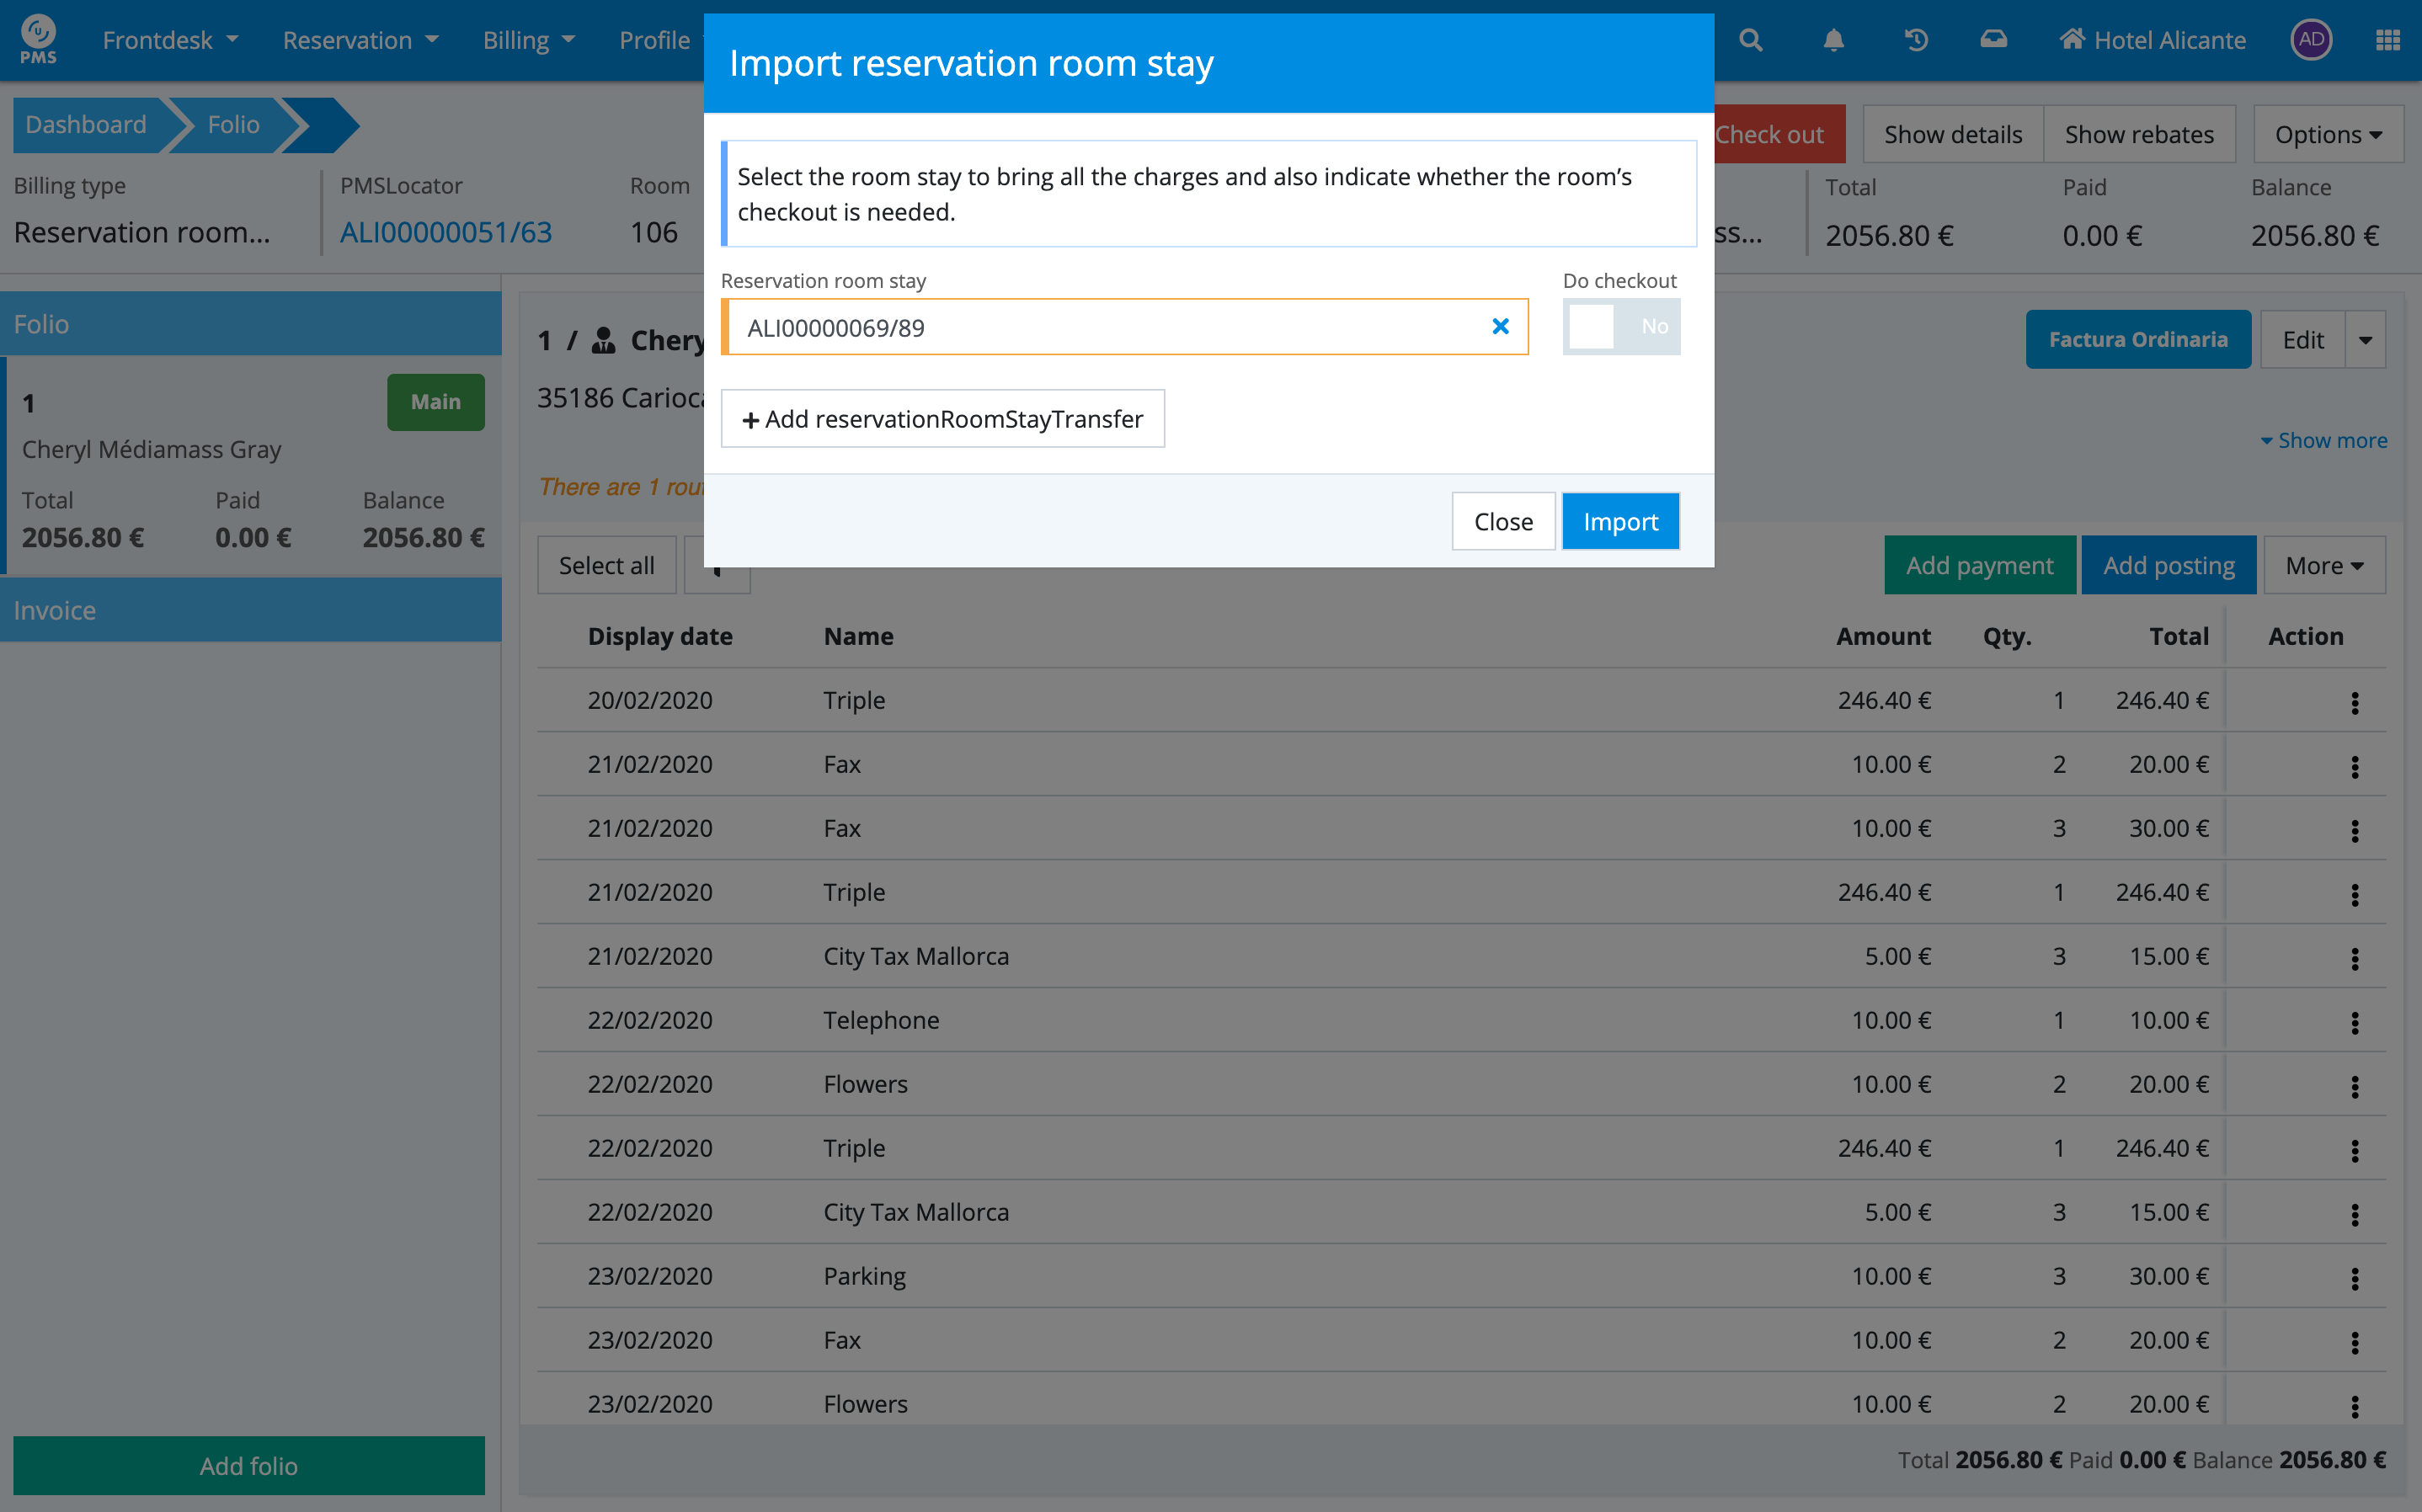2422x1512 pixels.
Task: Open the apps grid icon
Action: 2387,40
